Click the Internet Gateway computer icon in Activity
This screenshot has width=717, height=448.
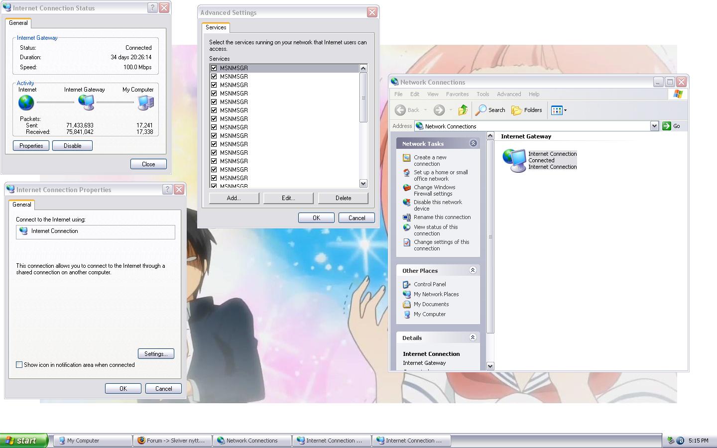86,103
